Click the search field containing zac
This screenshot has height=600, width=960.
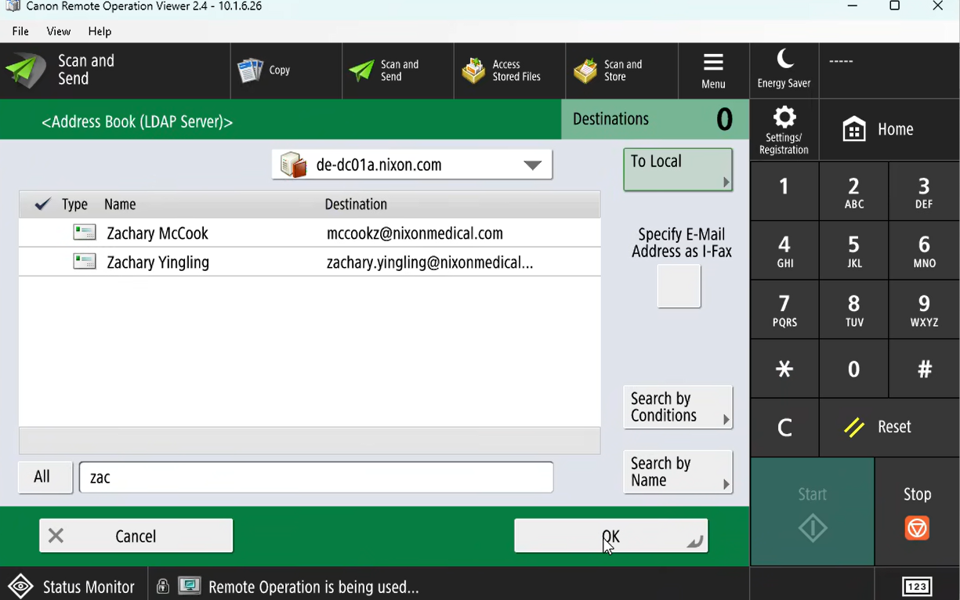[x=317, y=477]
